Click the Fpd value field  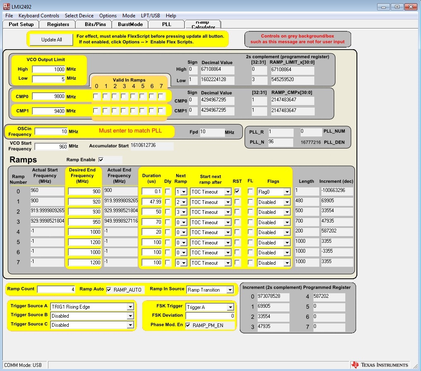tap(212, 132)
